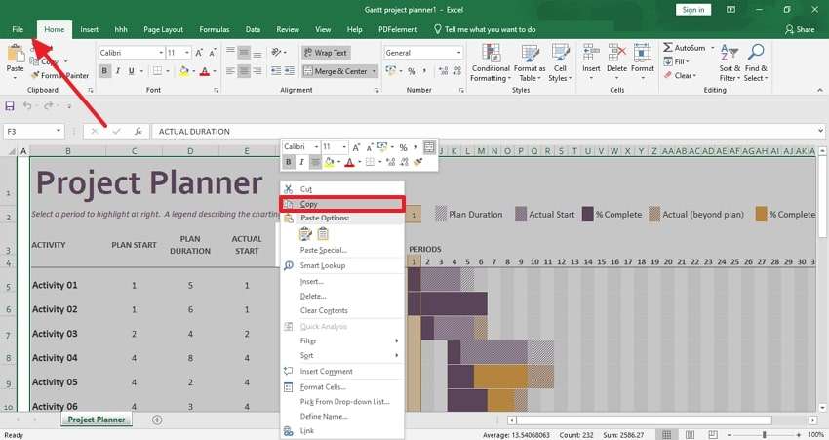This screenshot has width=829, height=440.
Task: Open the General number format dropdown
Action: pyautogui.click(x=458, y=53)
